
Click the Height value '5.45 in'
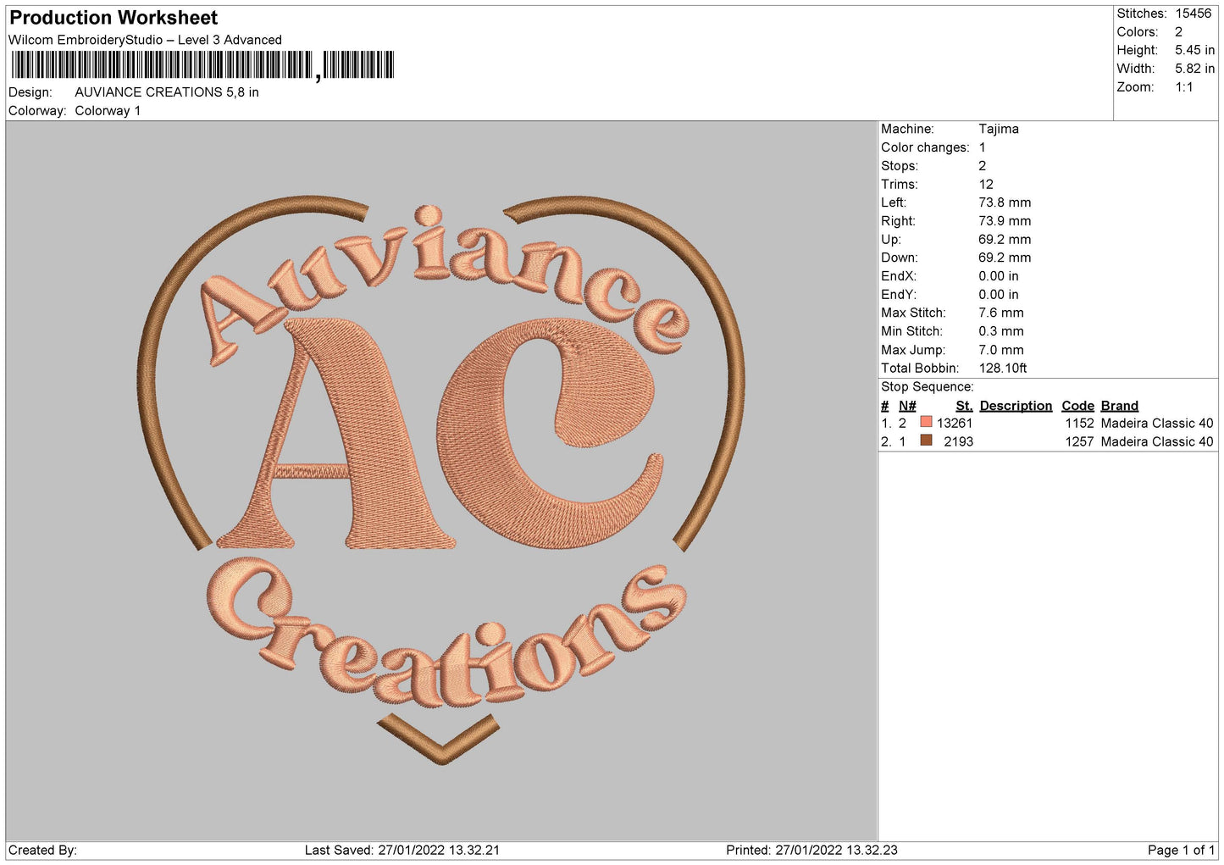click(x=1194, y=51)
